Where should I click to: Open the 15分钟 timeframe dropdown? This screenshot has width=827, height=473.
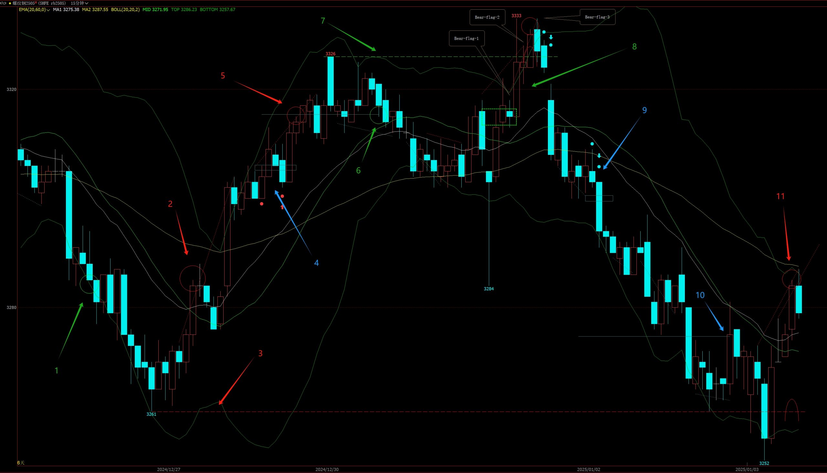point(79,3)
